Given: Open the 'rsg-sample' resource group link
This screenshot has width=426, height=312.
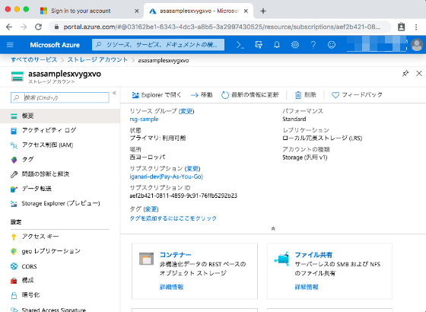Looking at the screenshot, I should pos(144,119).
